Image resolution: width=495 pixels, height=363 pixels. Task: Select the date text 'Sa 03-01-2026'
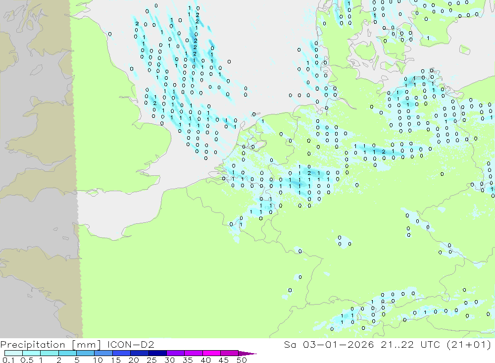(329, 344)
